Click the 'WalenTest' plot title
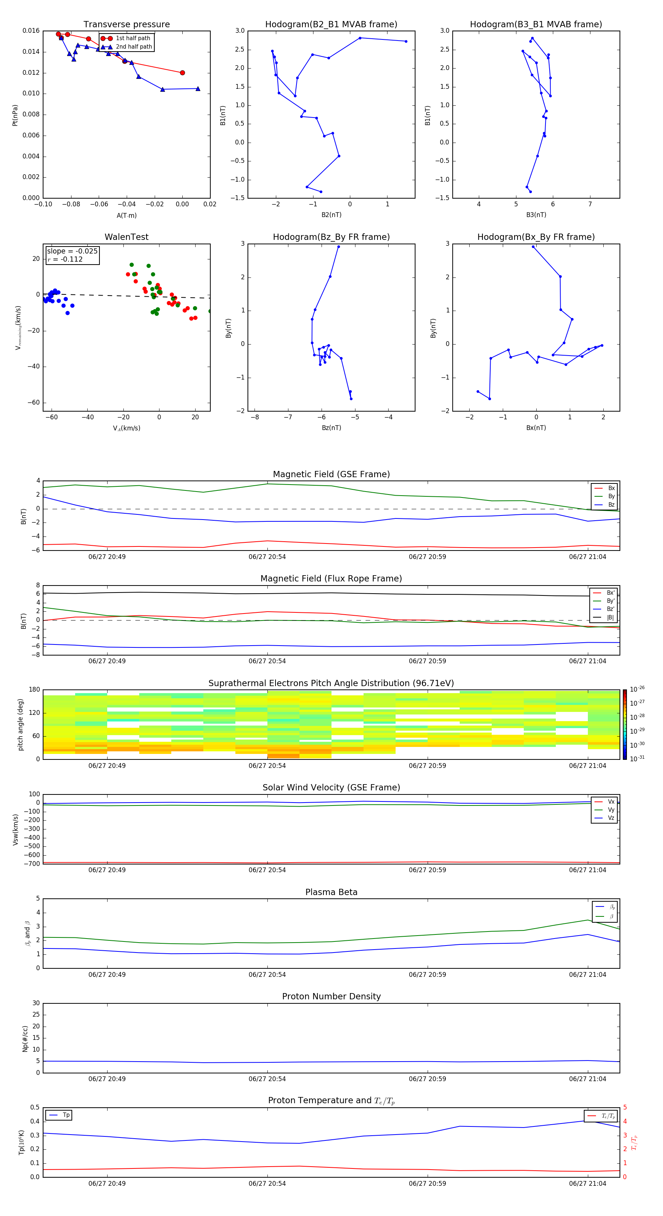 (126, 237)
